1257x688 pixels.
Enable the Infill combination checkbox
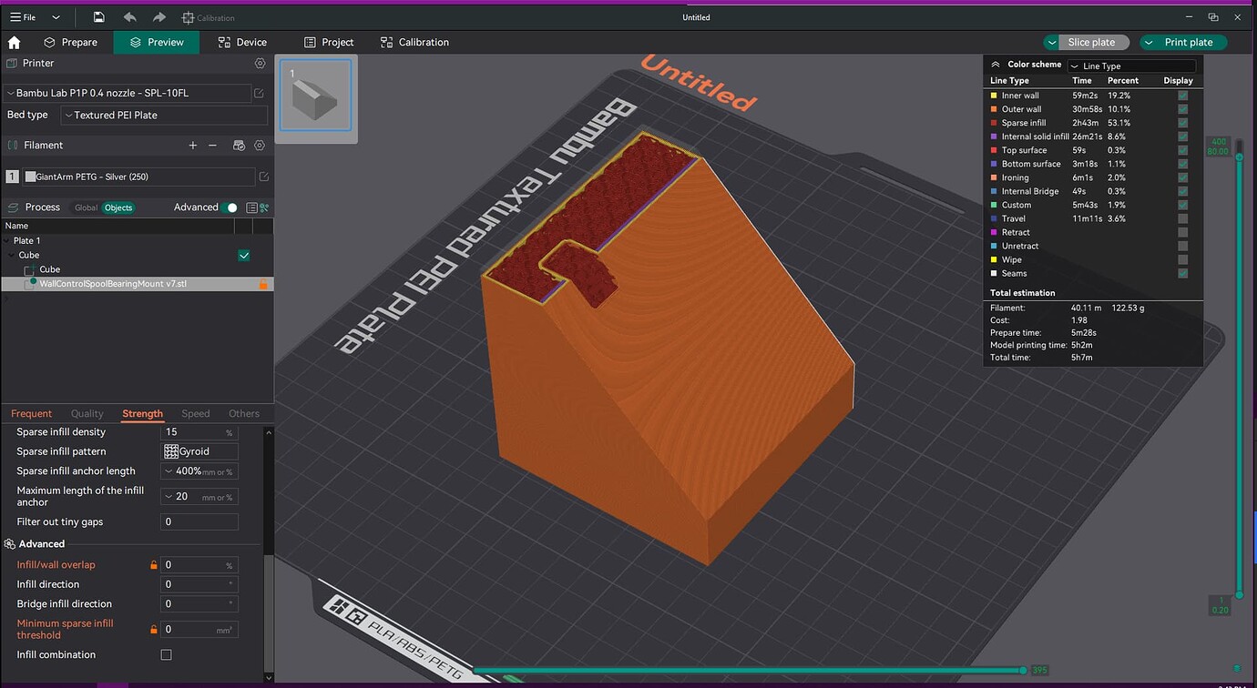[x=166, y=654]
